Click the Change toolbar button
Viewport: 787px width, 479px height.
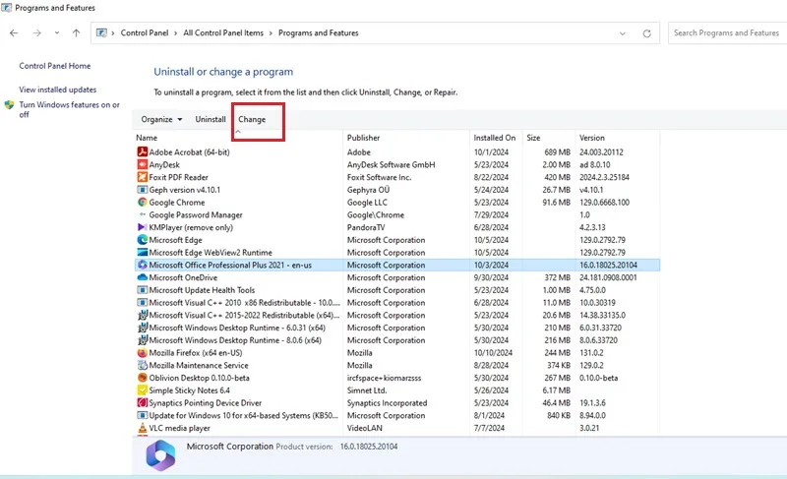click(252, 119)
